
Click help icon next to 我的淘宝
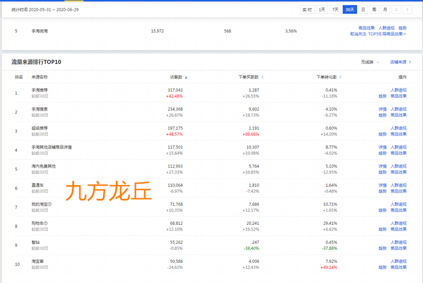click(50, 204)
